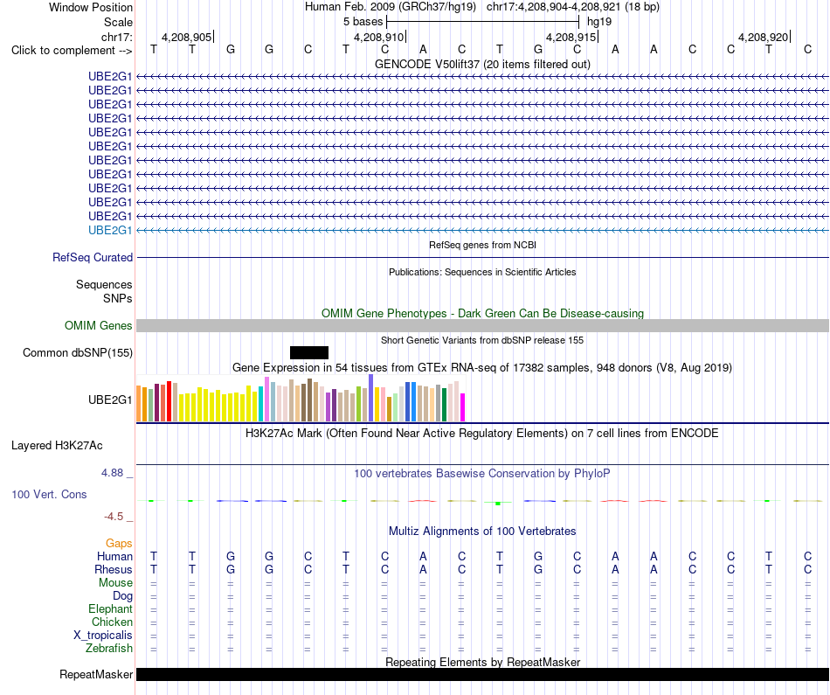Click the 'Scale' ruler label
Image resolution: width=830 pixels, height=695 pixels.
pyautogui.click(x=118, y=22)
